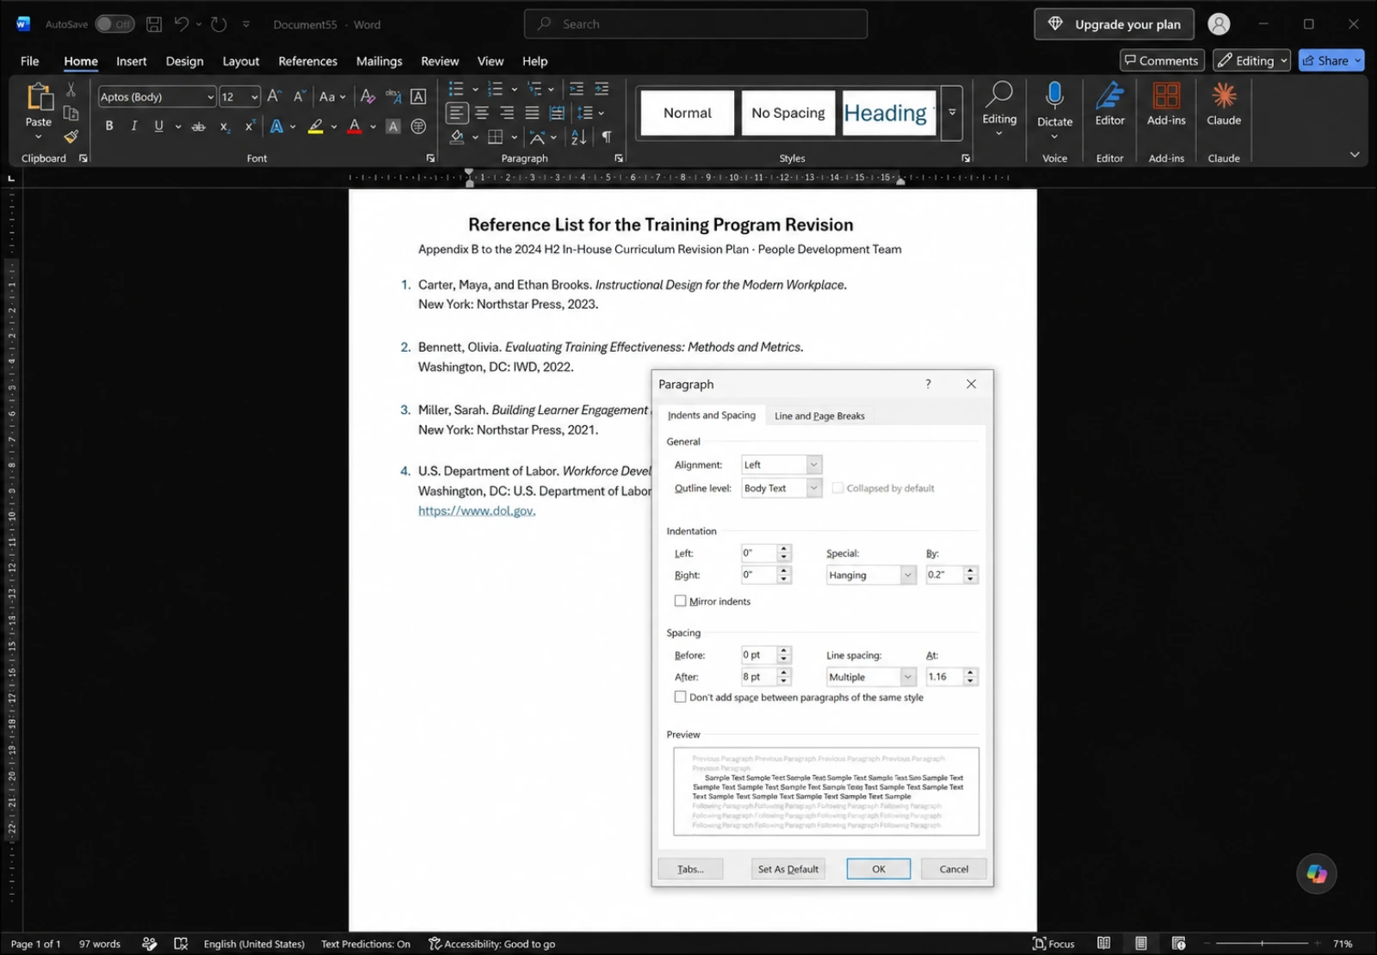Image resolution: width=1377 pixels, height=955 pixels.
Task: Open Outline level dropdown
Action: [x=813, y=488]
